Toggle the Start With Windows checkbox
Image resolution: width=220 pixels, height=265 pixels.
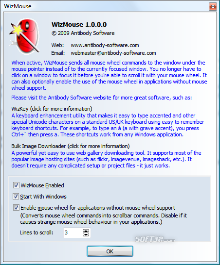click(16, 197)
